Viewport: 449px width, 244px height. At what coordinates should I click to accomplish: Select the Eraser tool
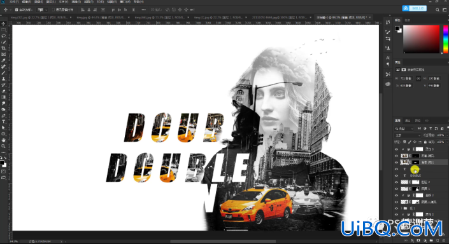3,91
